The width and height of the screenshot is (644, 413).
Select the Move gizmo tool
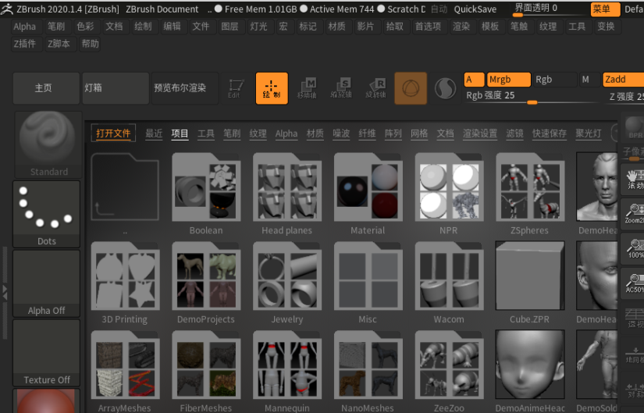coord(308,88)
